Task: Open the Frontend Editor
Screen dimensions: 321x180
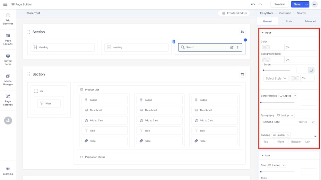Action: 235,13
